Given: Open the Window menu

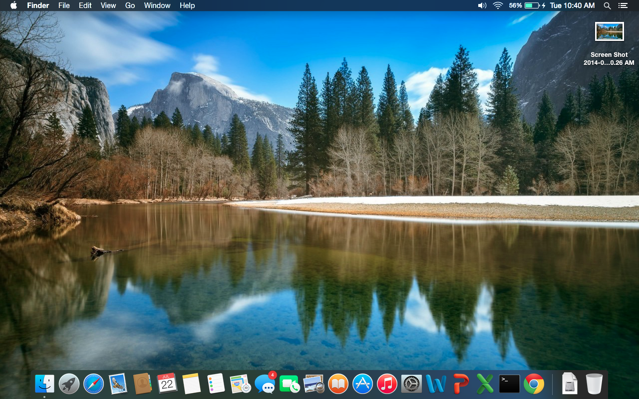Looking at the screenshot, I should point(157,5).
